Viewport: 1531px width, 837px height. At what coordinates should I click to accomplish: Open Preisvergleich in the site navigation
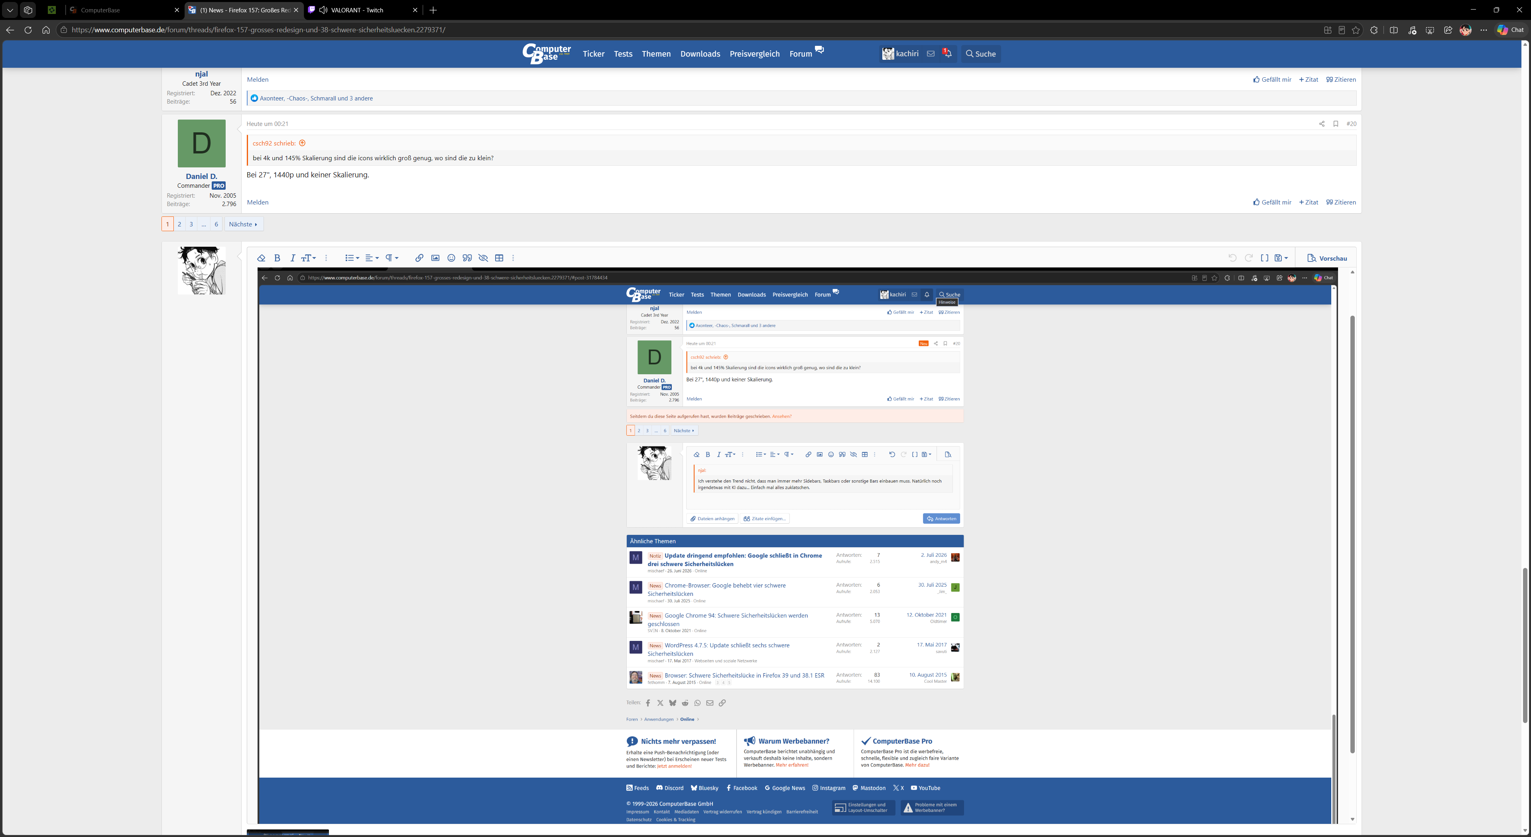coord(755,54)
